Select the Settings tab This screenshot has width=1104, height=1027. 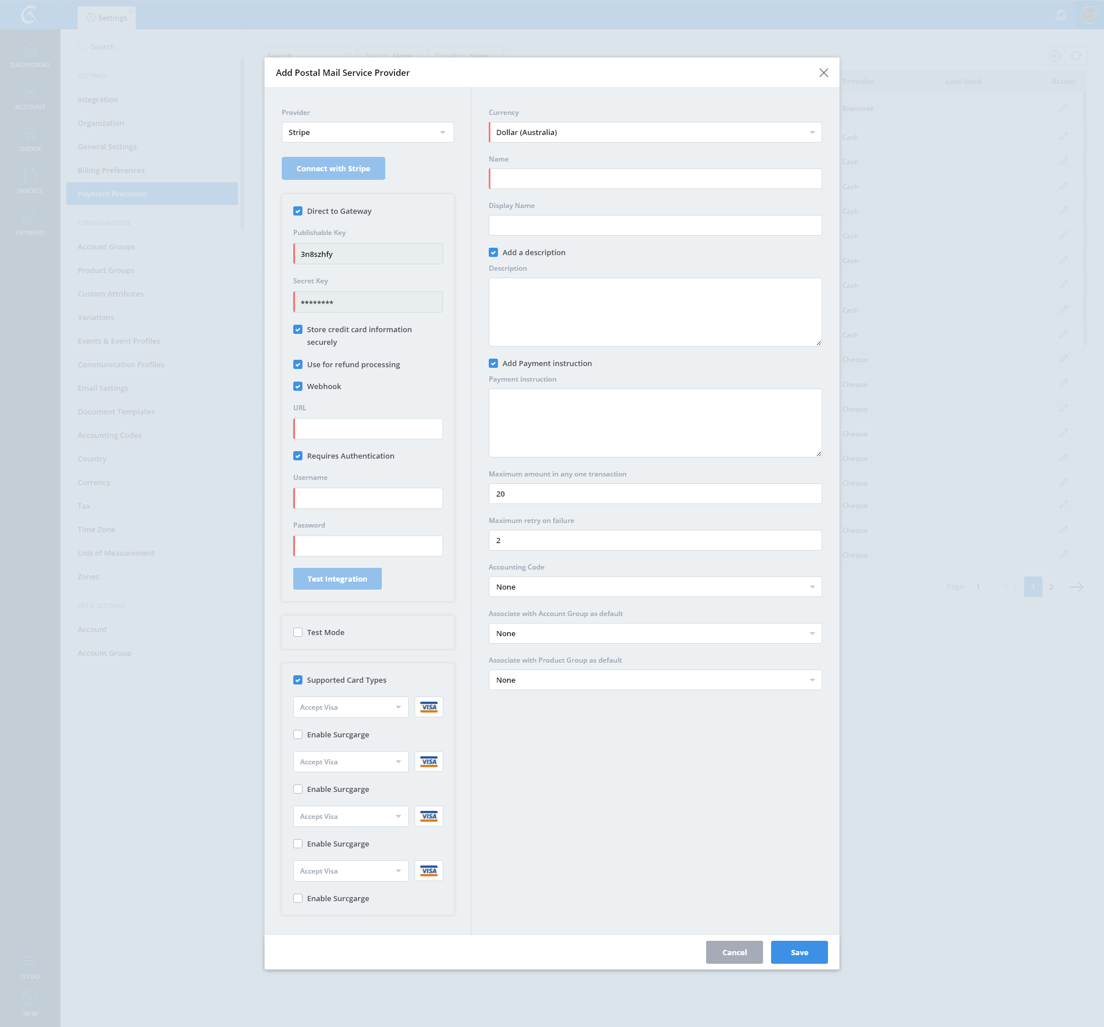click(x=107, y=18)
